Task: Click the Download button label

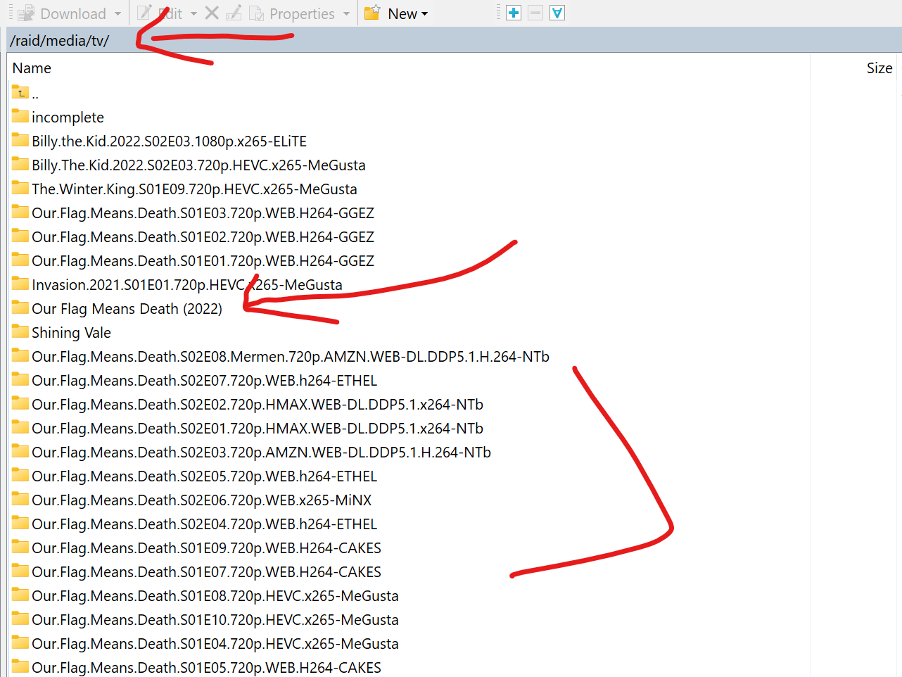Action: [x=74, y=13]
